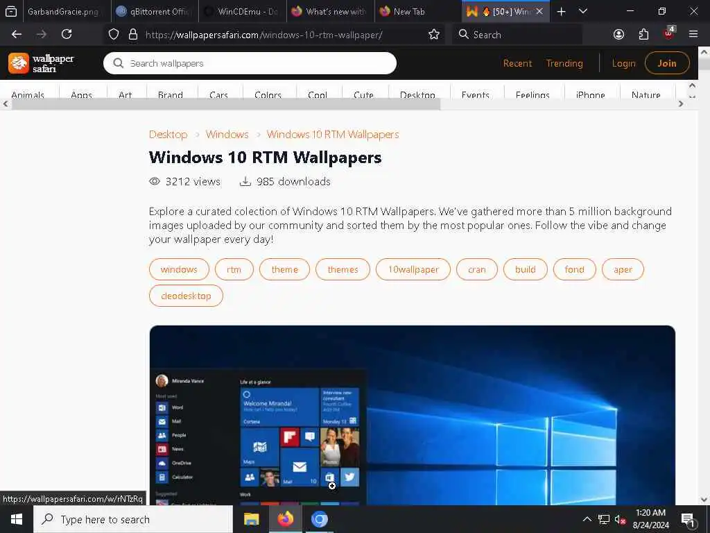
Task: Select the windows tag
Action: 179,269
